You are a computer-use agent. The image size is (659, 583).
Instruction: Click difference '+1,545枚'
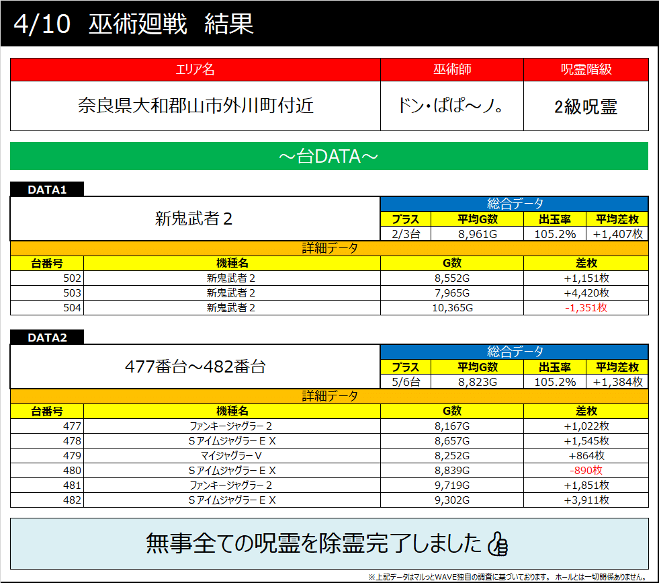click(x=586, y=441)
